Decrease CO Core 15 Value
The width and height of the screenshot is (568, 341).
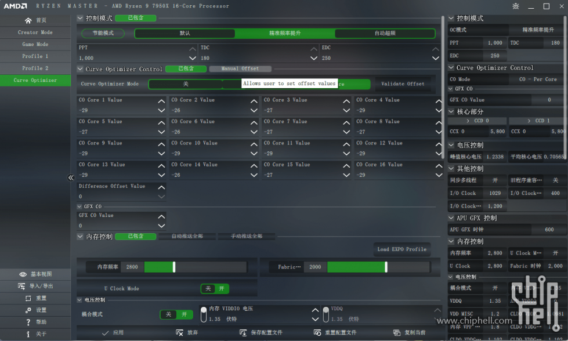pyautogui.click(x=346, y=175)
